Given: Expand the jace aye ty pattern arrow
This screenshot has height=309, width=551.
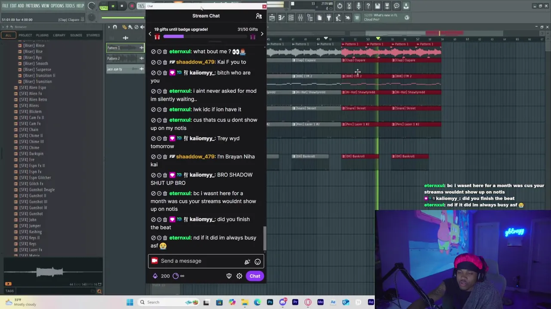Looking at the screenshot, I should click(141, 69).
